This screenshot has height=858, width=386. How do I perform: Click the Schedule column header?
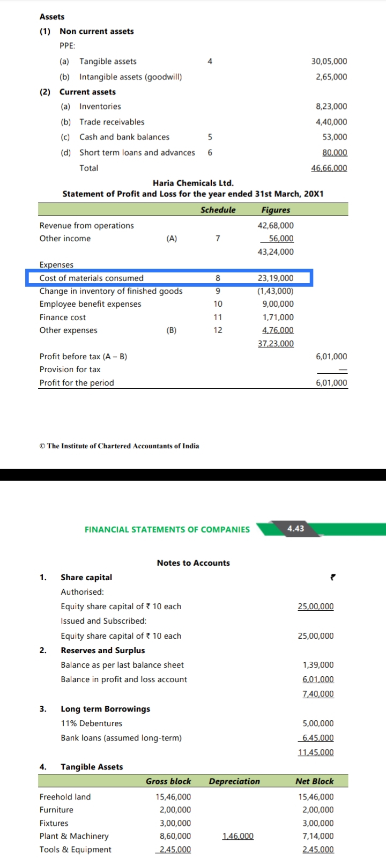pyautogui.click(x=218, y=210)
